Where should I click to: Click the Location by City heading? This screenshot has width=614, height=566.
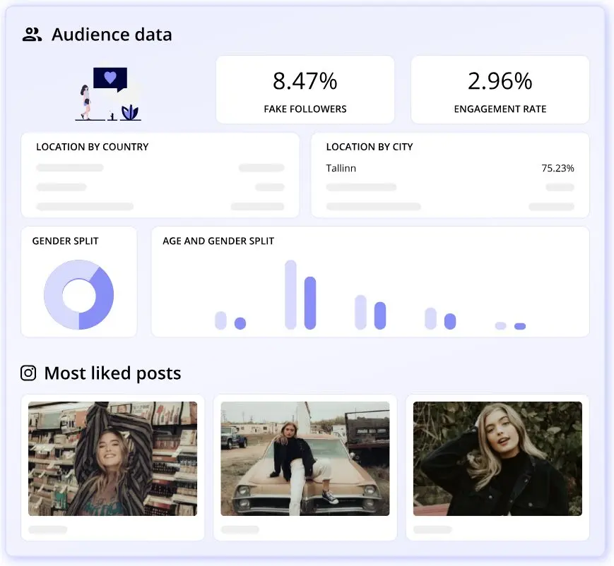click(369, 147)
